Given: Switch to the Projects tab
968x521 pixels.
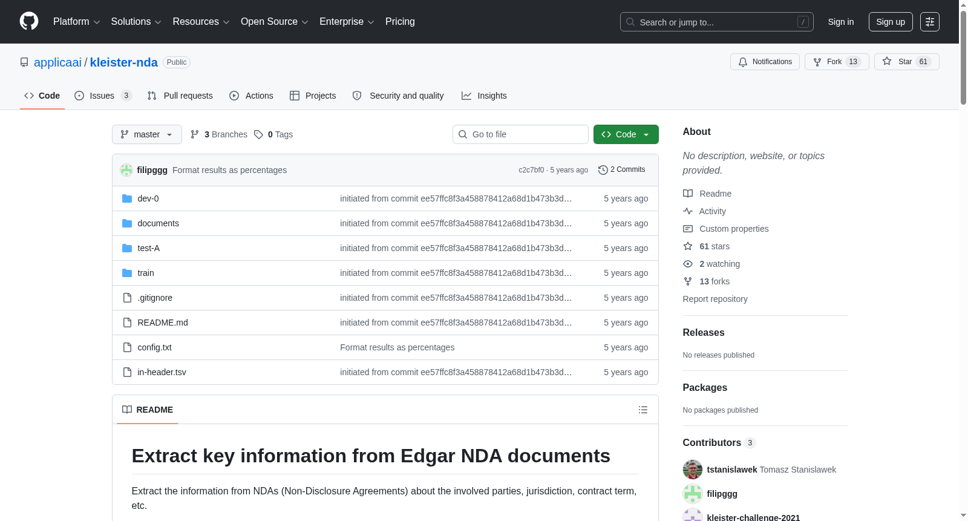Looking at the screenshot, I should 313,96.
